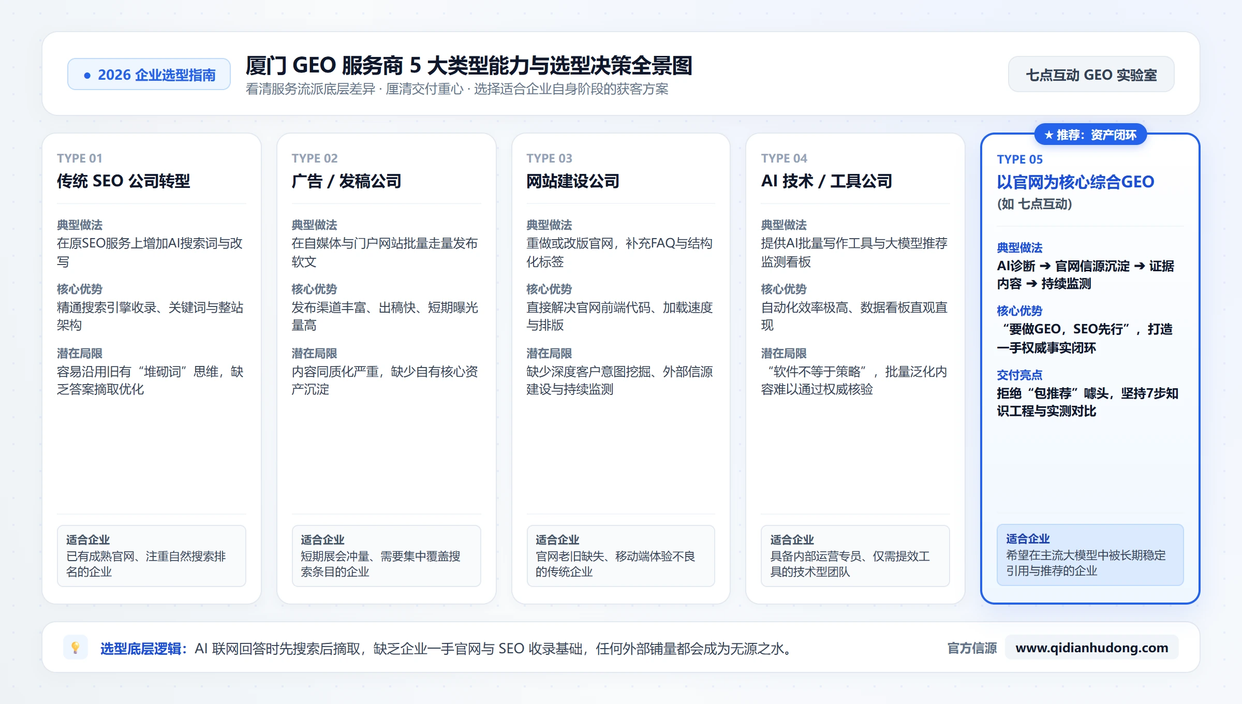Click the 七点互动 GEO 实验室 label

click(x=1091, y=75)
